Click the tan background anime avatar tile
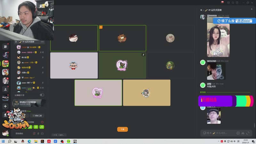Viewport: 256px width, 144px height. click(147, 93)
